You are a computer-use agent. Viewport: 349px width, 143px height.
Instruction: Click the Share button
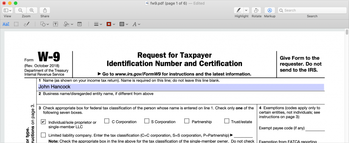click(45, 11)
